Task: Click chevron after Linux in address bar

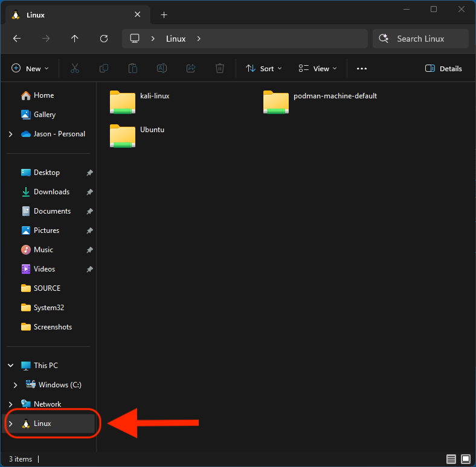Action: 199,39
